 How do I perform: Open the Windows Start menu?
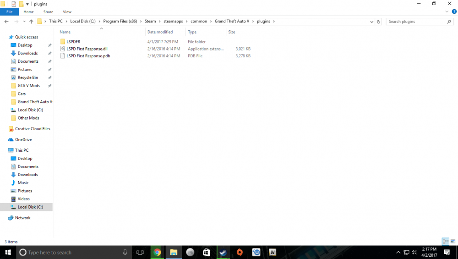(x=8, y=252)
